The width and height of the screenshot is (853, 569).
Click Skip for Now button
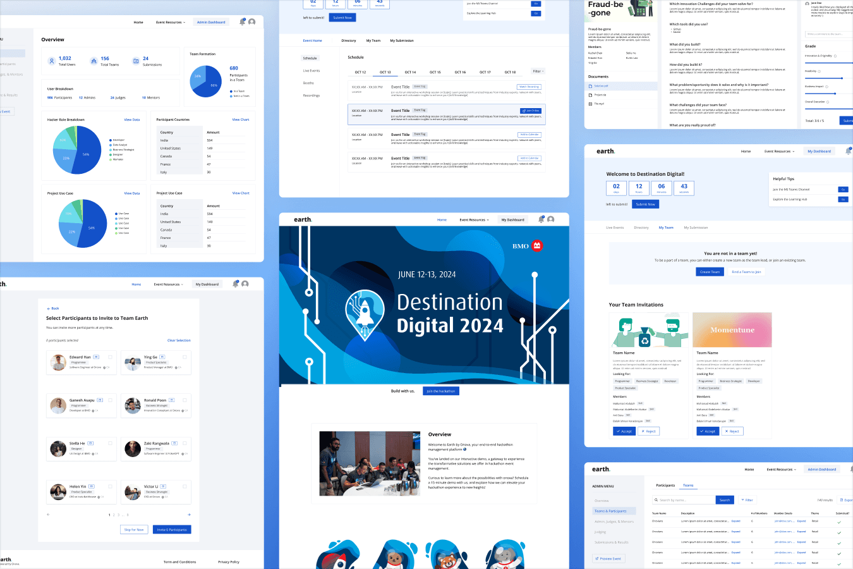click(x=134, y=530)
